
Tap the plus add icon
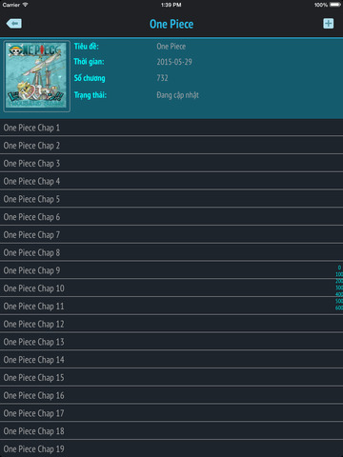point(329,24)
